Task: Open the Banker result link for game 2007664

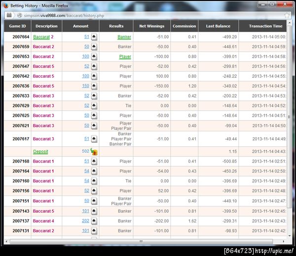Action: [124, 37]
